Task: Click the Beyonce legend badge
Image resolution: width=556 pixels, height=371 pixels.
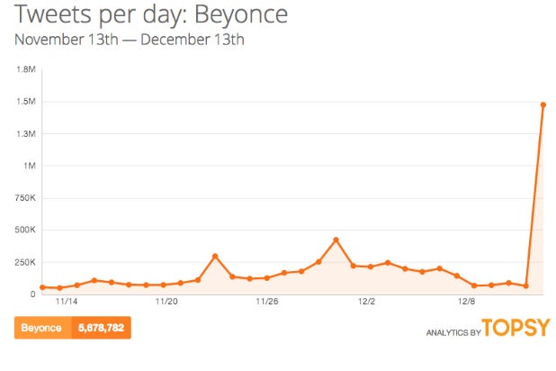Action: 41,328
